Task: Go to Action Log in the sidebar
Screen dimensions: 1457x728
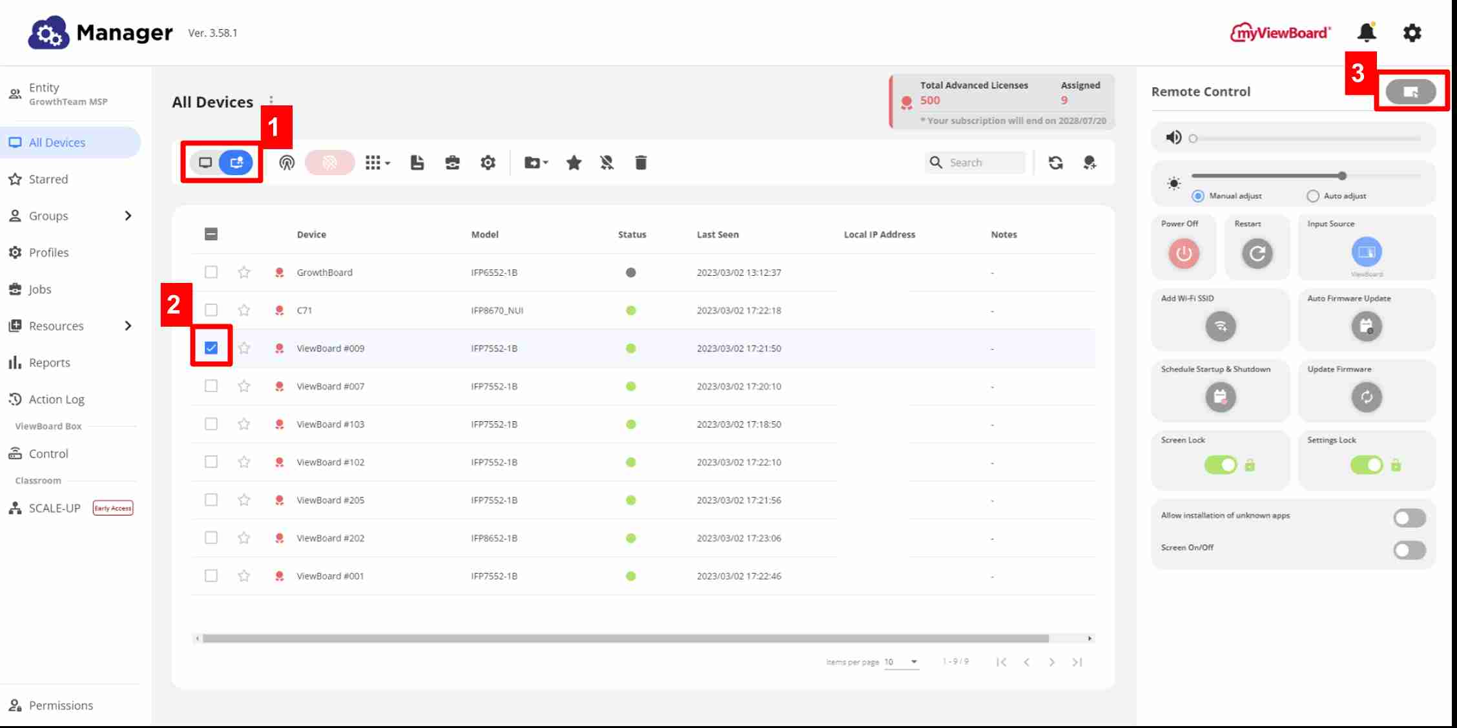Action: click(56, 399)
